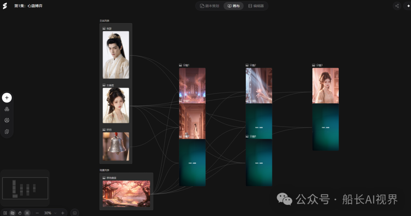Click the image icon above the male portrait
411x216 pixels.
104,28
